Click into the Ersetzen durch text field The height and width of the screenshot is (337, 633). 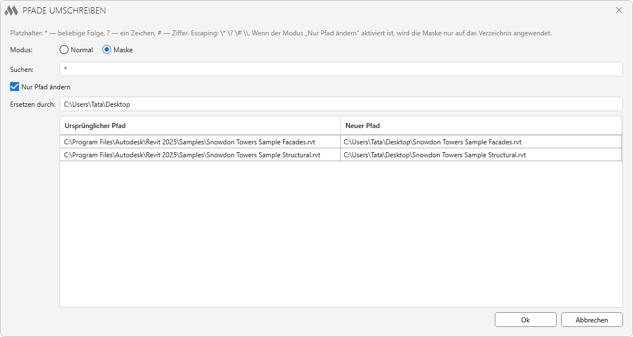[x=340, y=104]
